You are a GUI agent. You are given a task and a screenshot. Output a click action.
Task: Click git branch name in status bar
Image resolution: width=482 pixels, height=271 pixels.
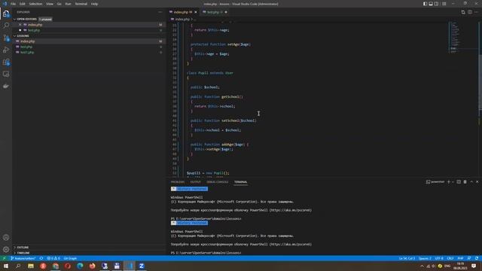pos(23,258)
